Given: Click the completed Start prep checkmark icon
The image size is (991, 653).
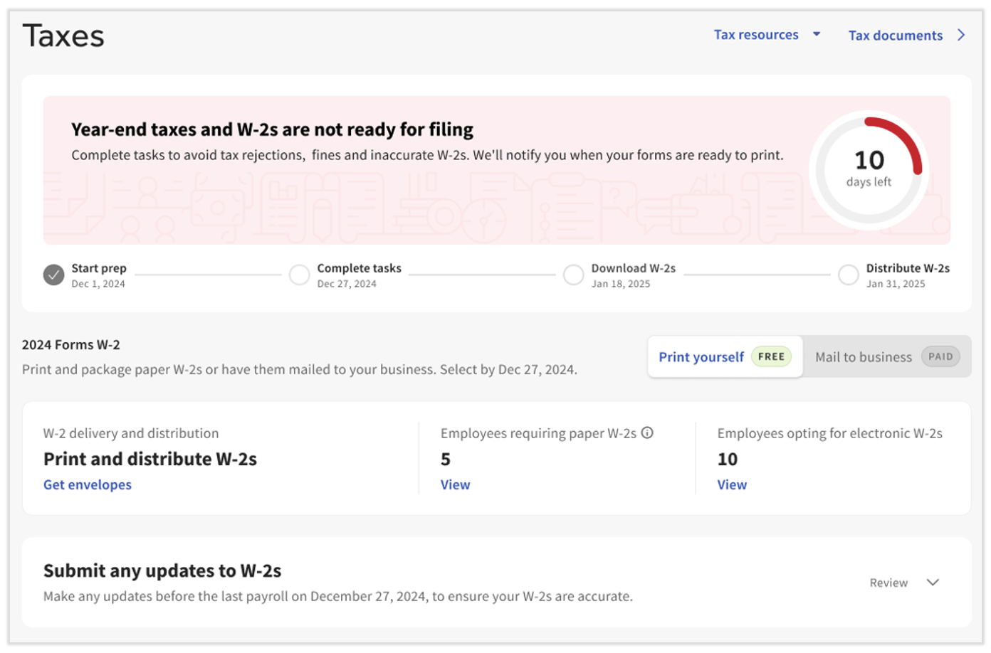Looking at the screenshot, I should coord(53,275).
